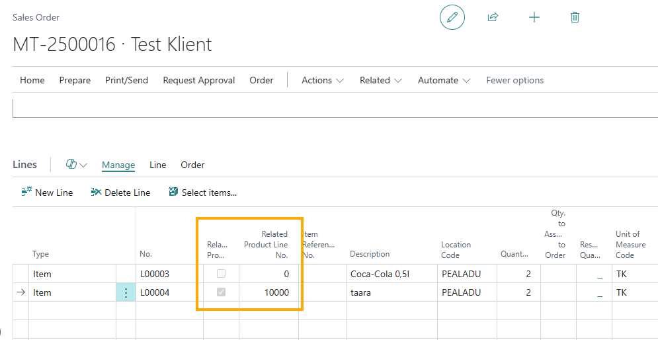
Task: Click the Type column header
Action: [x=41, y=254]
